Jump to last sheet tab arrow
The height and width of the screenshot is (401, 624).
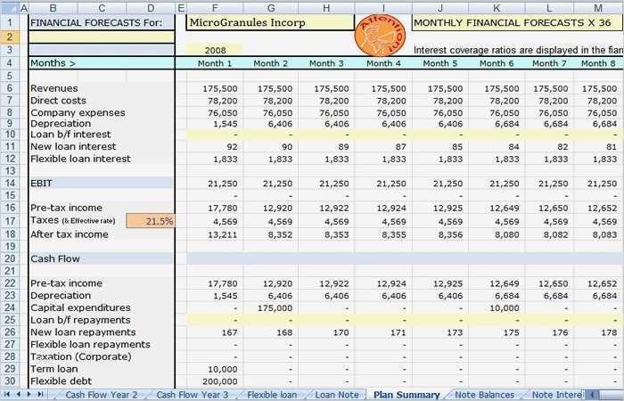tap(40, 395)
